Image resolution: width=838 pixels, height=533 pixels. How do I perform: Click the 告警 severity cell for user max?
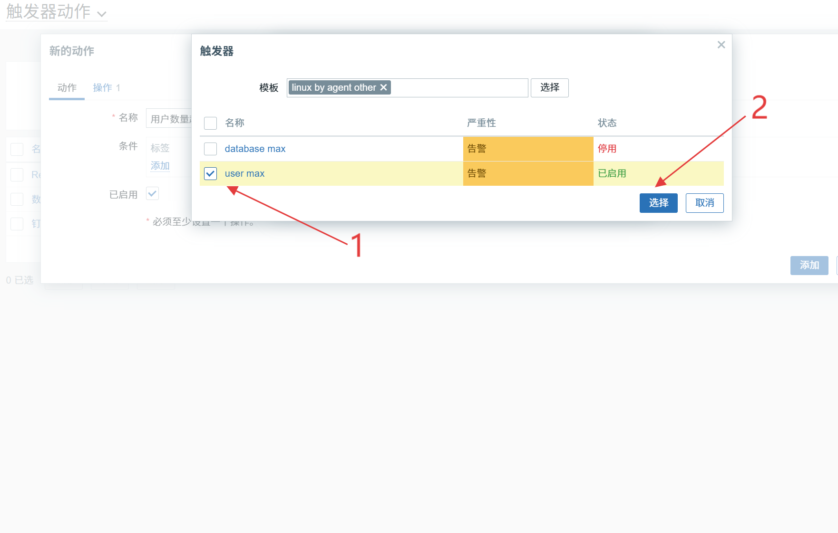(x=528, y=173)
